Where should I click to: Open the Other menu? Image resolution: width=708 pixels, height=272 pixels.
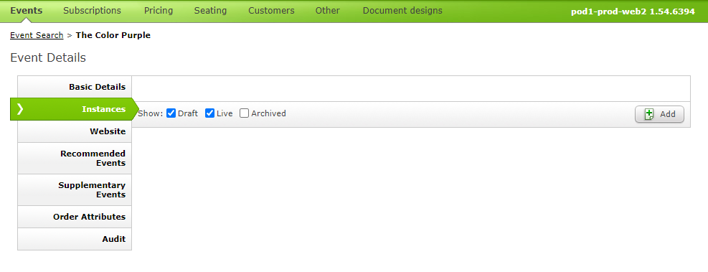coord(327,10)
